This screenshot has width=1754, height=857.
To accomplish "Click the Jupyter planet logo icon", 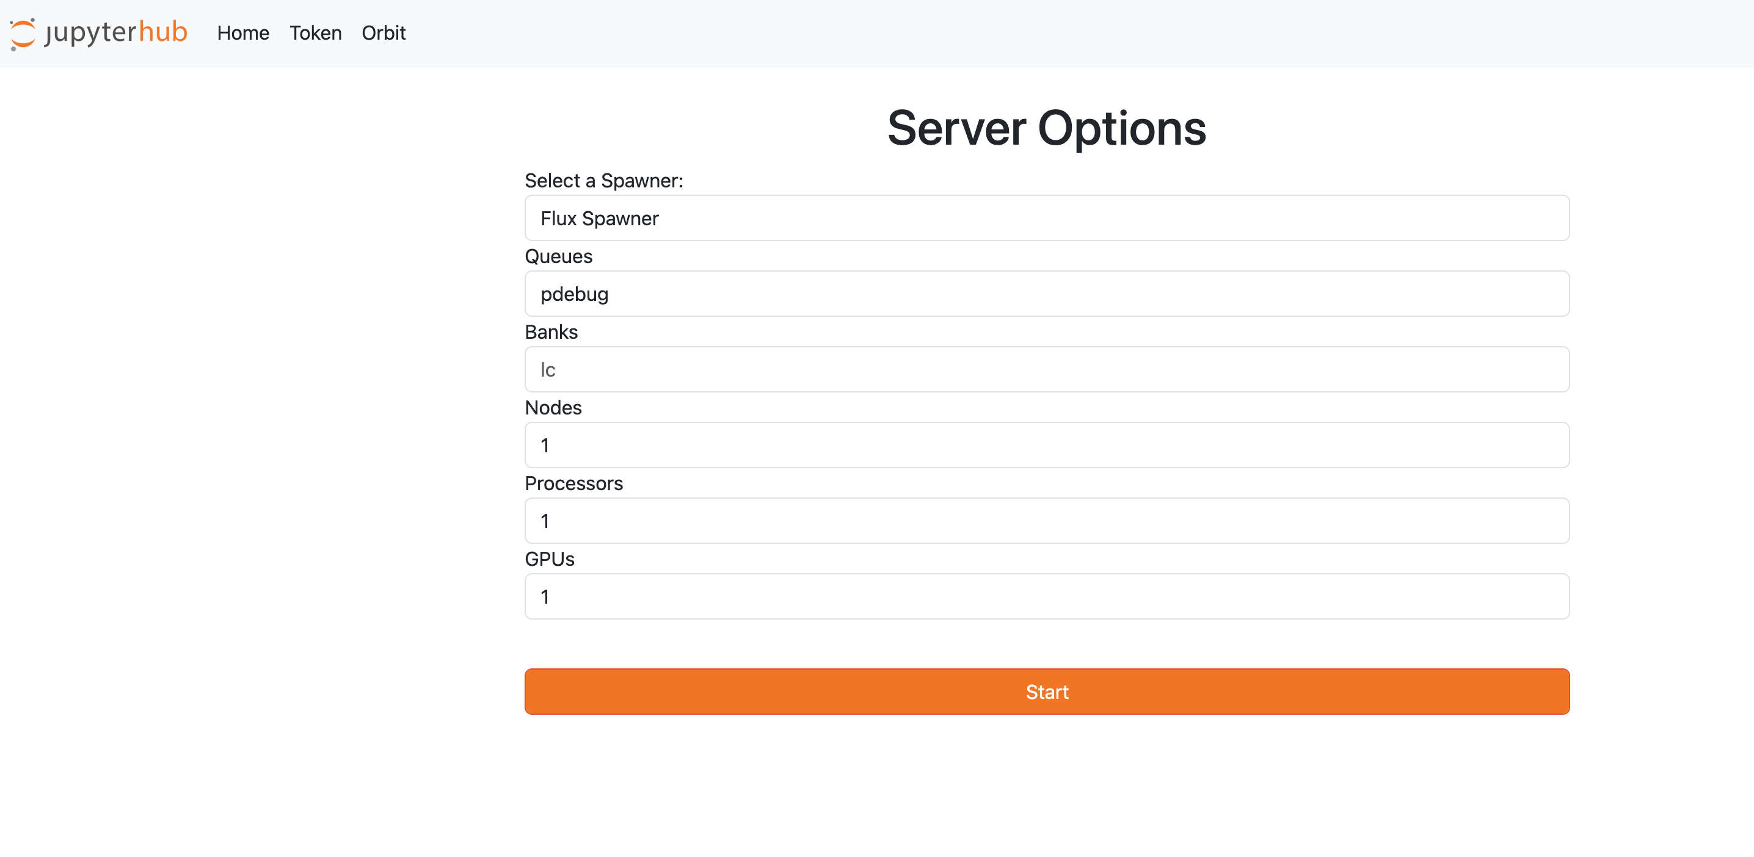I will pyautogui.click(x=23, y=34).
